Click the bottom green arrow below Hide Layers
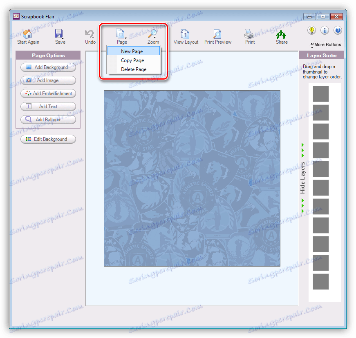 (x=302, y=211)
